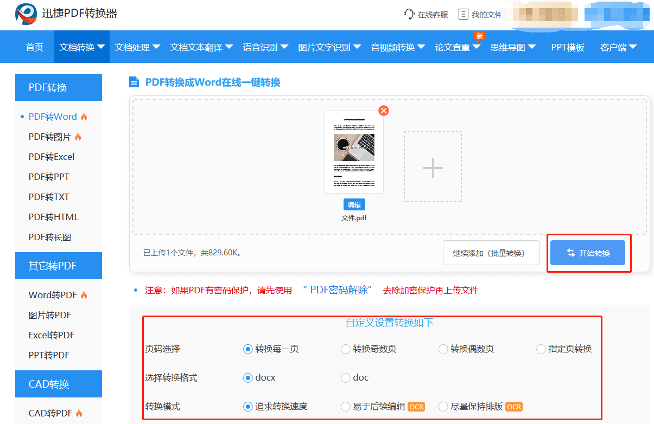Screen dimensions: 654x424
Task: Expand the 客户端 dropdown menu
Action: (x=618, y=47)
